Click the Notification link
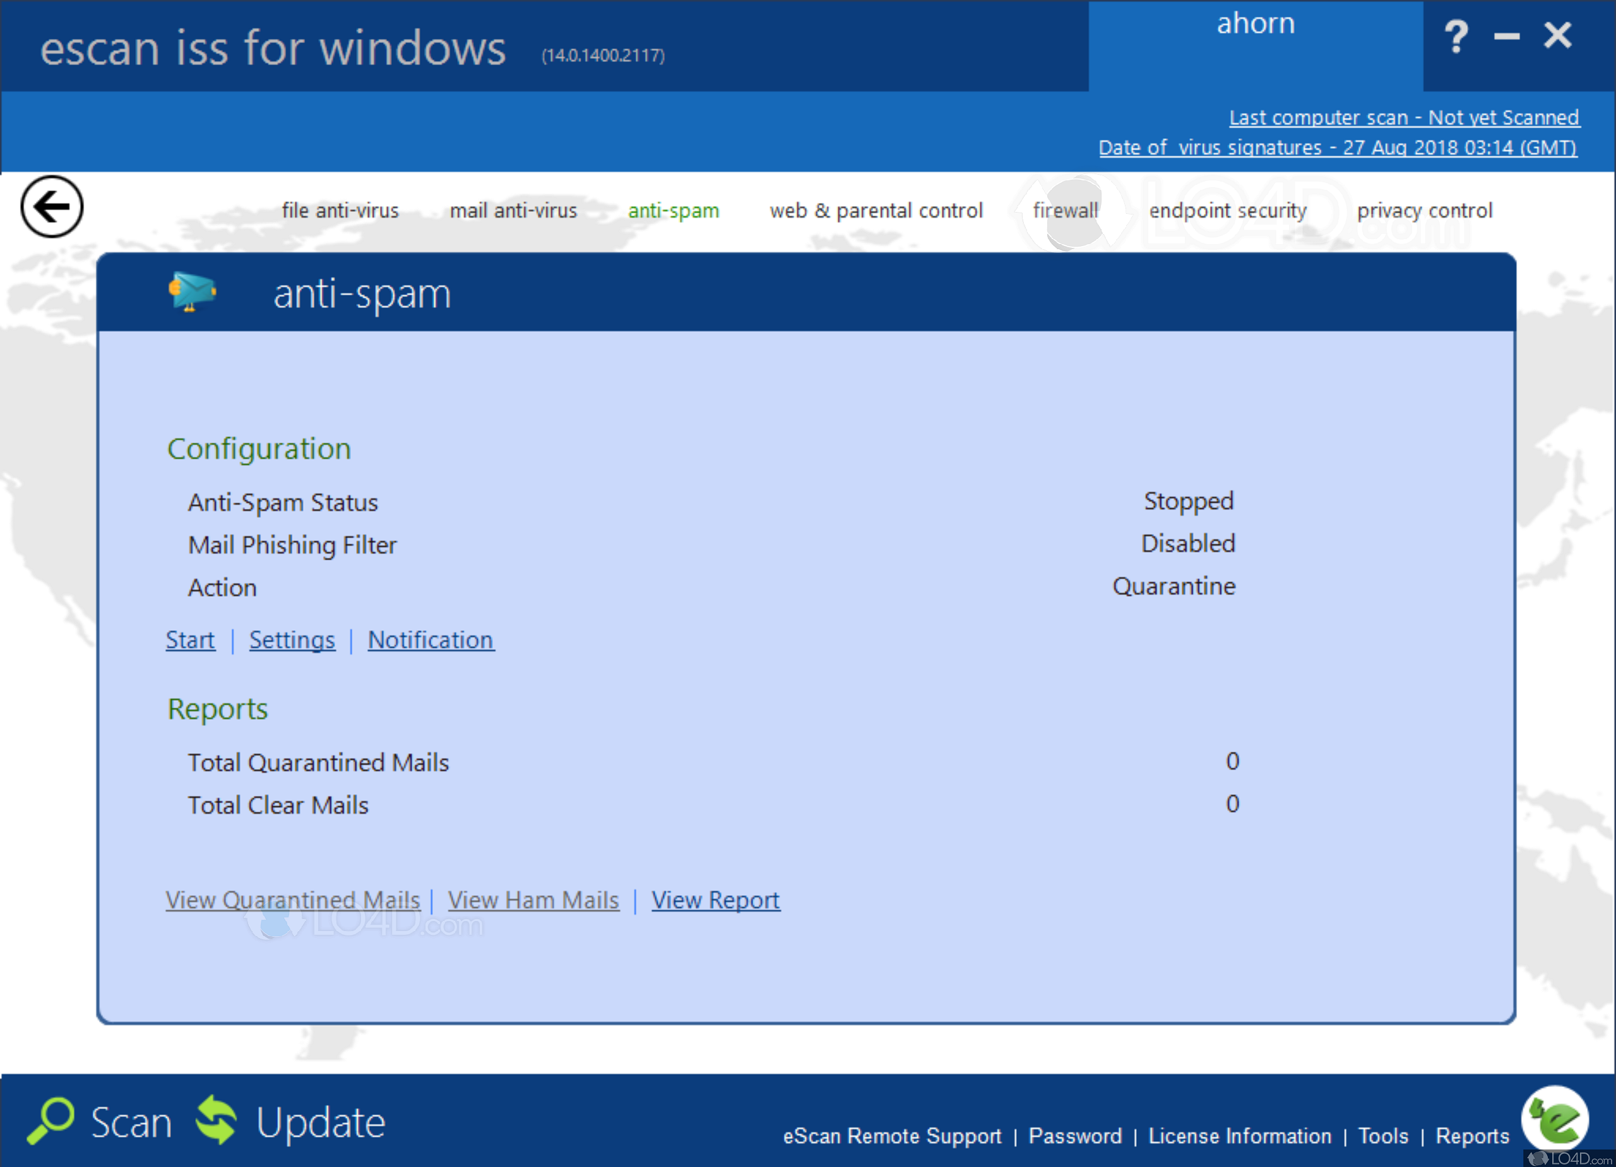The image size is (1616, 1167). 431,640
